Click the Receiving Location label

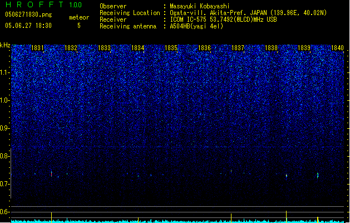click(x=130, y=13)
